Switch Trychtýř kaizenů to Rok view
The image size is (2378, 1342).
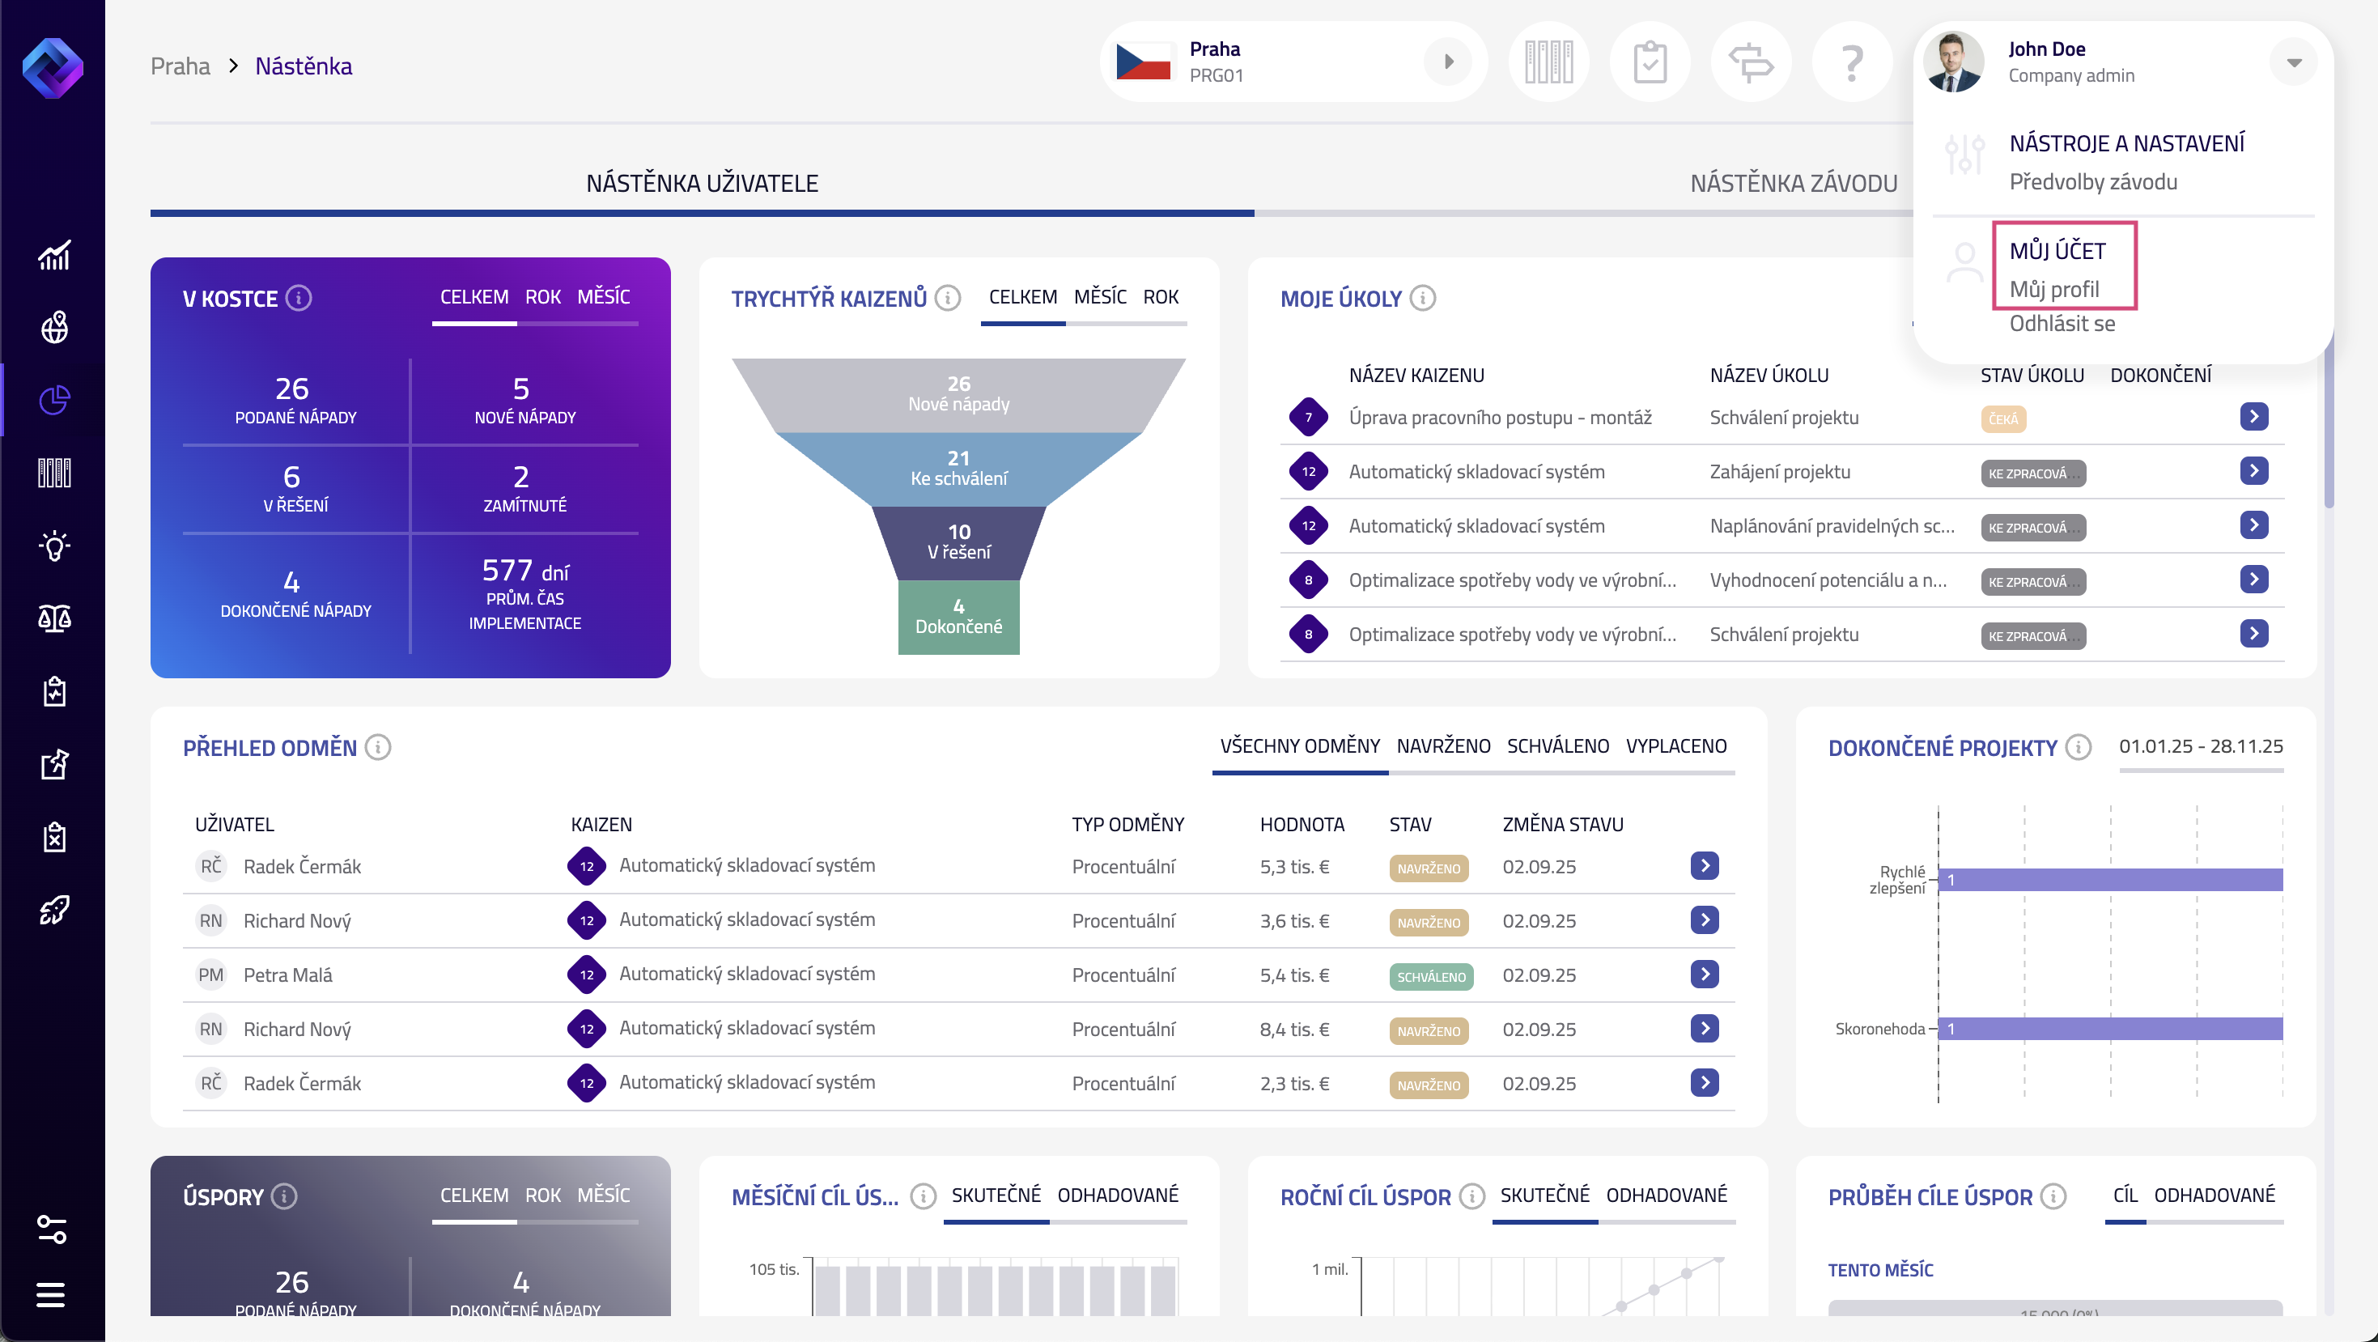pos(1161,297)
